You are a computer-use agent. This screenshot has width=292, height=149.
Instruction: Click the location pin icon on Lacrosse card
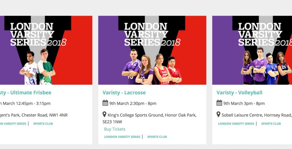pyautogui.click(x=104, y=115)
